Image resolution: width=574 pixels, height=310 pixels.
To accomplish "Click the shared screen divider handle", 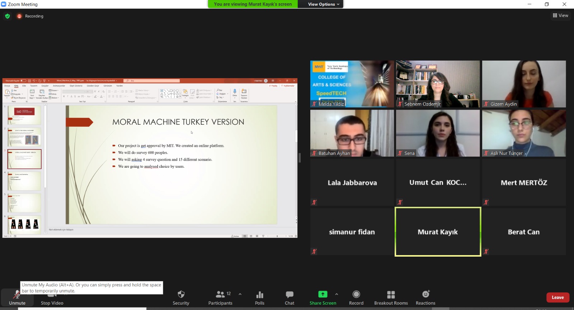I will pos(300,158).
